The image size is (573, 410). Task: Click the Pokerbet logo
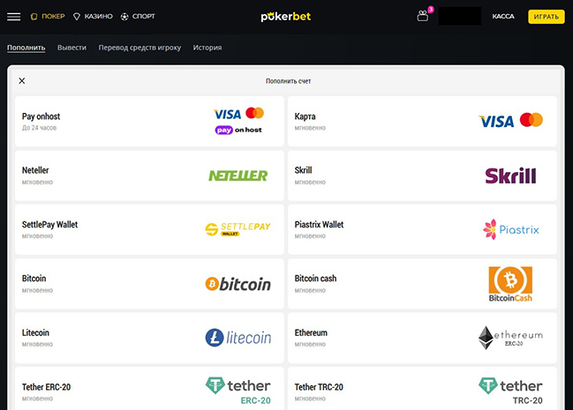[286, 16]
